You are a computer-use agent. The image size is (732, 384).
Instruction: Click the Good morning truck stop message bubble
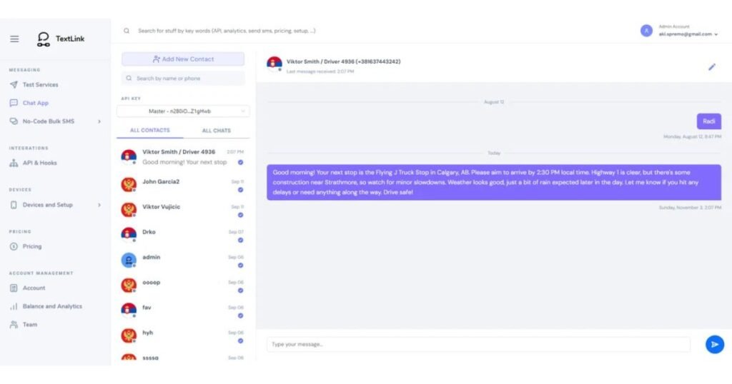click(494, 182)
